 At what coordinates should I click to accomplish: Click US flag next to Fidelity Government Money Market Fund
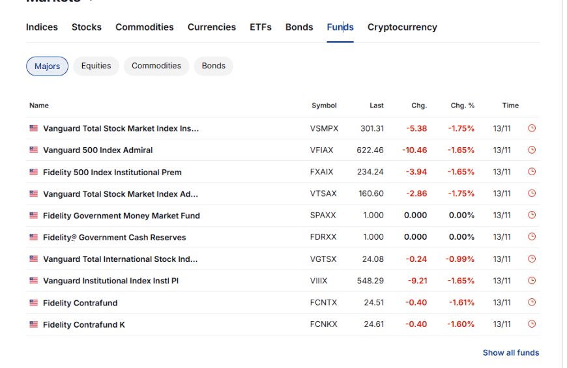pos(34,215)
